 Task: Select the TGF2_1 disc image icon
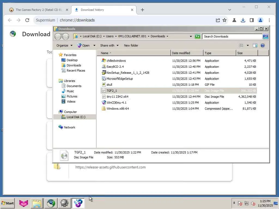(x=104, y=91)
